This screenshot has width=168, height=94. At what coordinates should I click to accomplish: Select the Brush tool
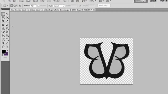[x=7, y=25]
